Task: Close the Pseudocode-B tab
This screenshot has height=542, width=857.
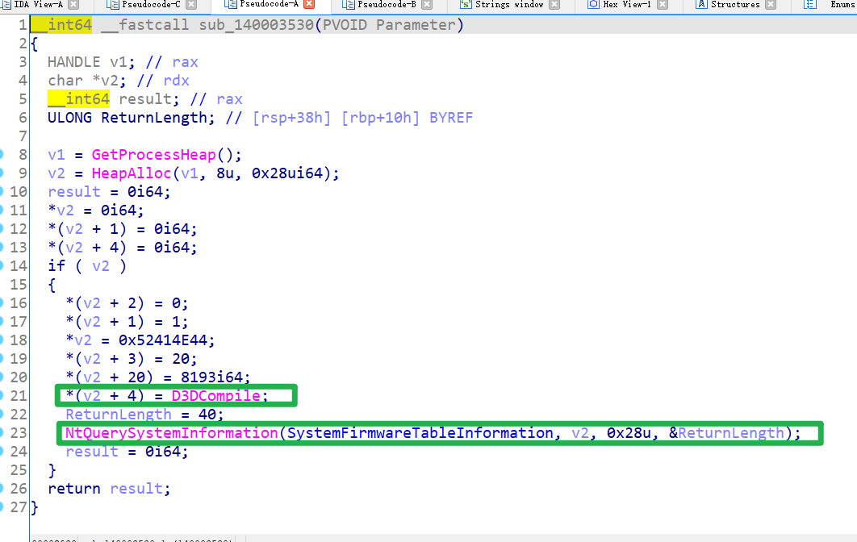Action: (x=428, y=4)
